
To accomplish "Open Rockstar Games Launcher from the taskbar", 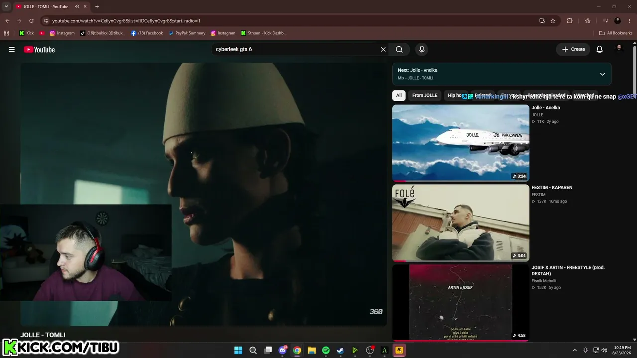I will (x=399, y=350).
